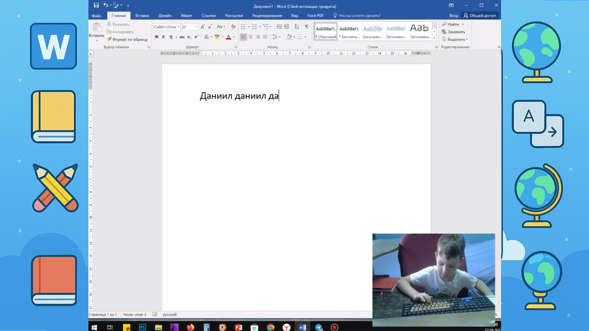Toggle Strikethrough (abc) formatting
Viewport: 589px width, 331px height.
click(x=182, y=37)
